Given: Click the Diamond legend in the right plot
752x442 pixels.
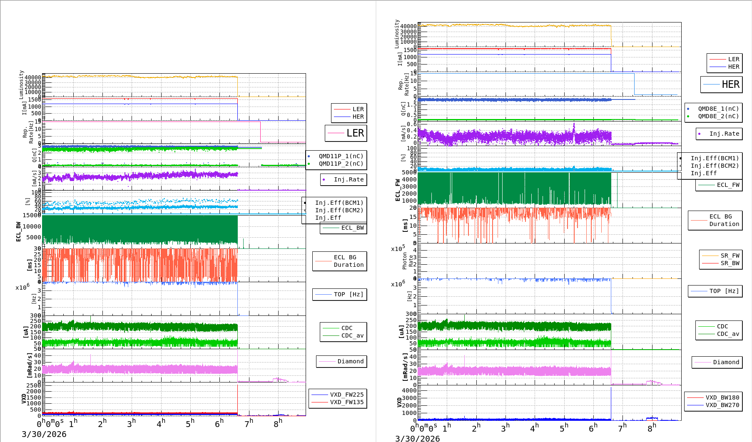Looking at the screenshot, I should click(717, 363).
